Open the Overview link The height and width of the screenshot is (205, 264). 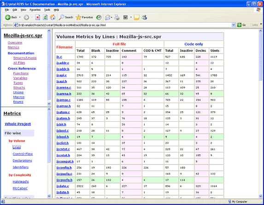[15, 42]
